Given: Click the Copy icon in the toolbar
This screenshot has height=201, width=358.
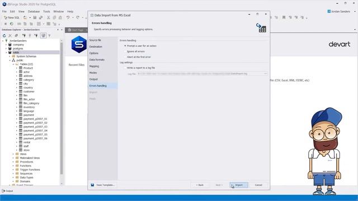Looking at the screenshot, I should point(54,17).
